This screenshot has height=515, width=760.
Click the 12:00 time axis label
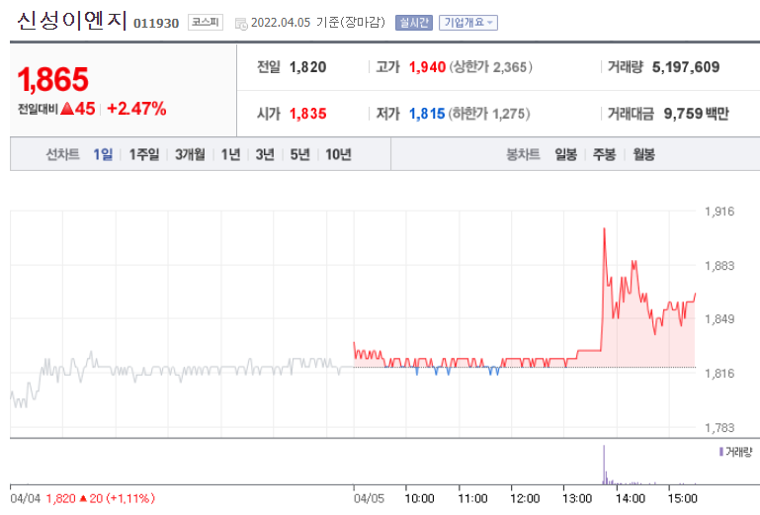tap(525, 498)
